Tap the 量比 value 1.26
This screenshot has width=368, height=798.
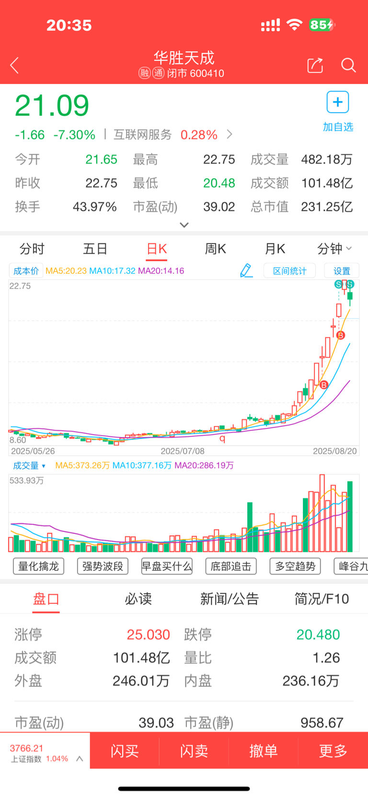[x=326, y=658]
